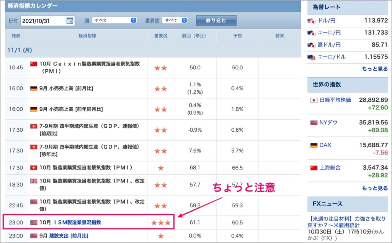Click the 61.1 previous value for ISM
This screenshot has width=392, height=243.
(195, 222)
